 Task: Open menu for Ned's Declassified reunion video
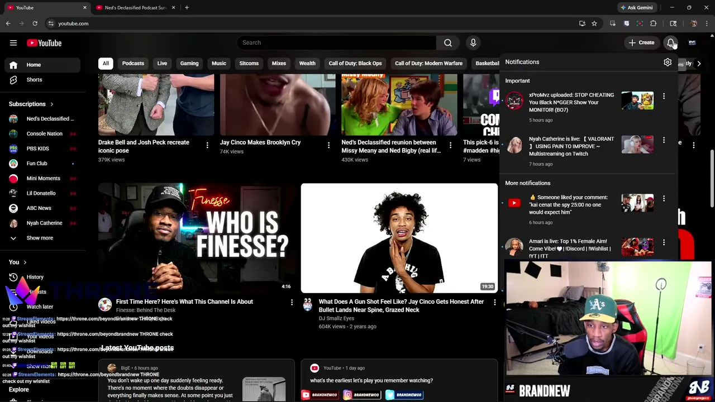tap(450, 145)
